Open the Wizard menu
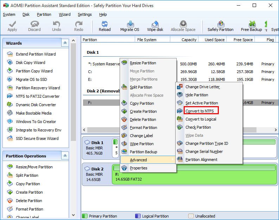This screenshot has width=279, height=220. pyautogui.click(x=65, y=14)
